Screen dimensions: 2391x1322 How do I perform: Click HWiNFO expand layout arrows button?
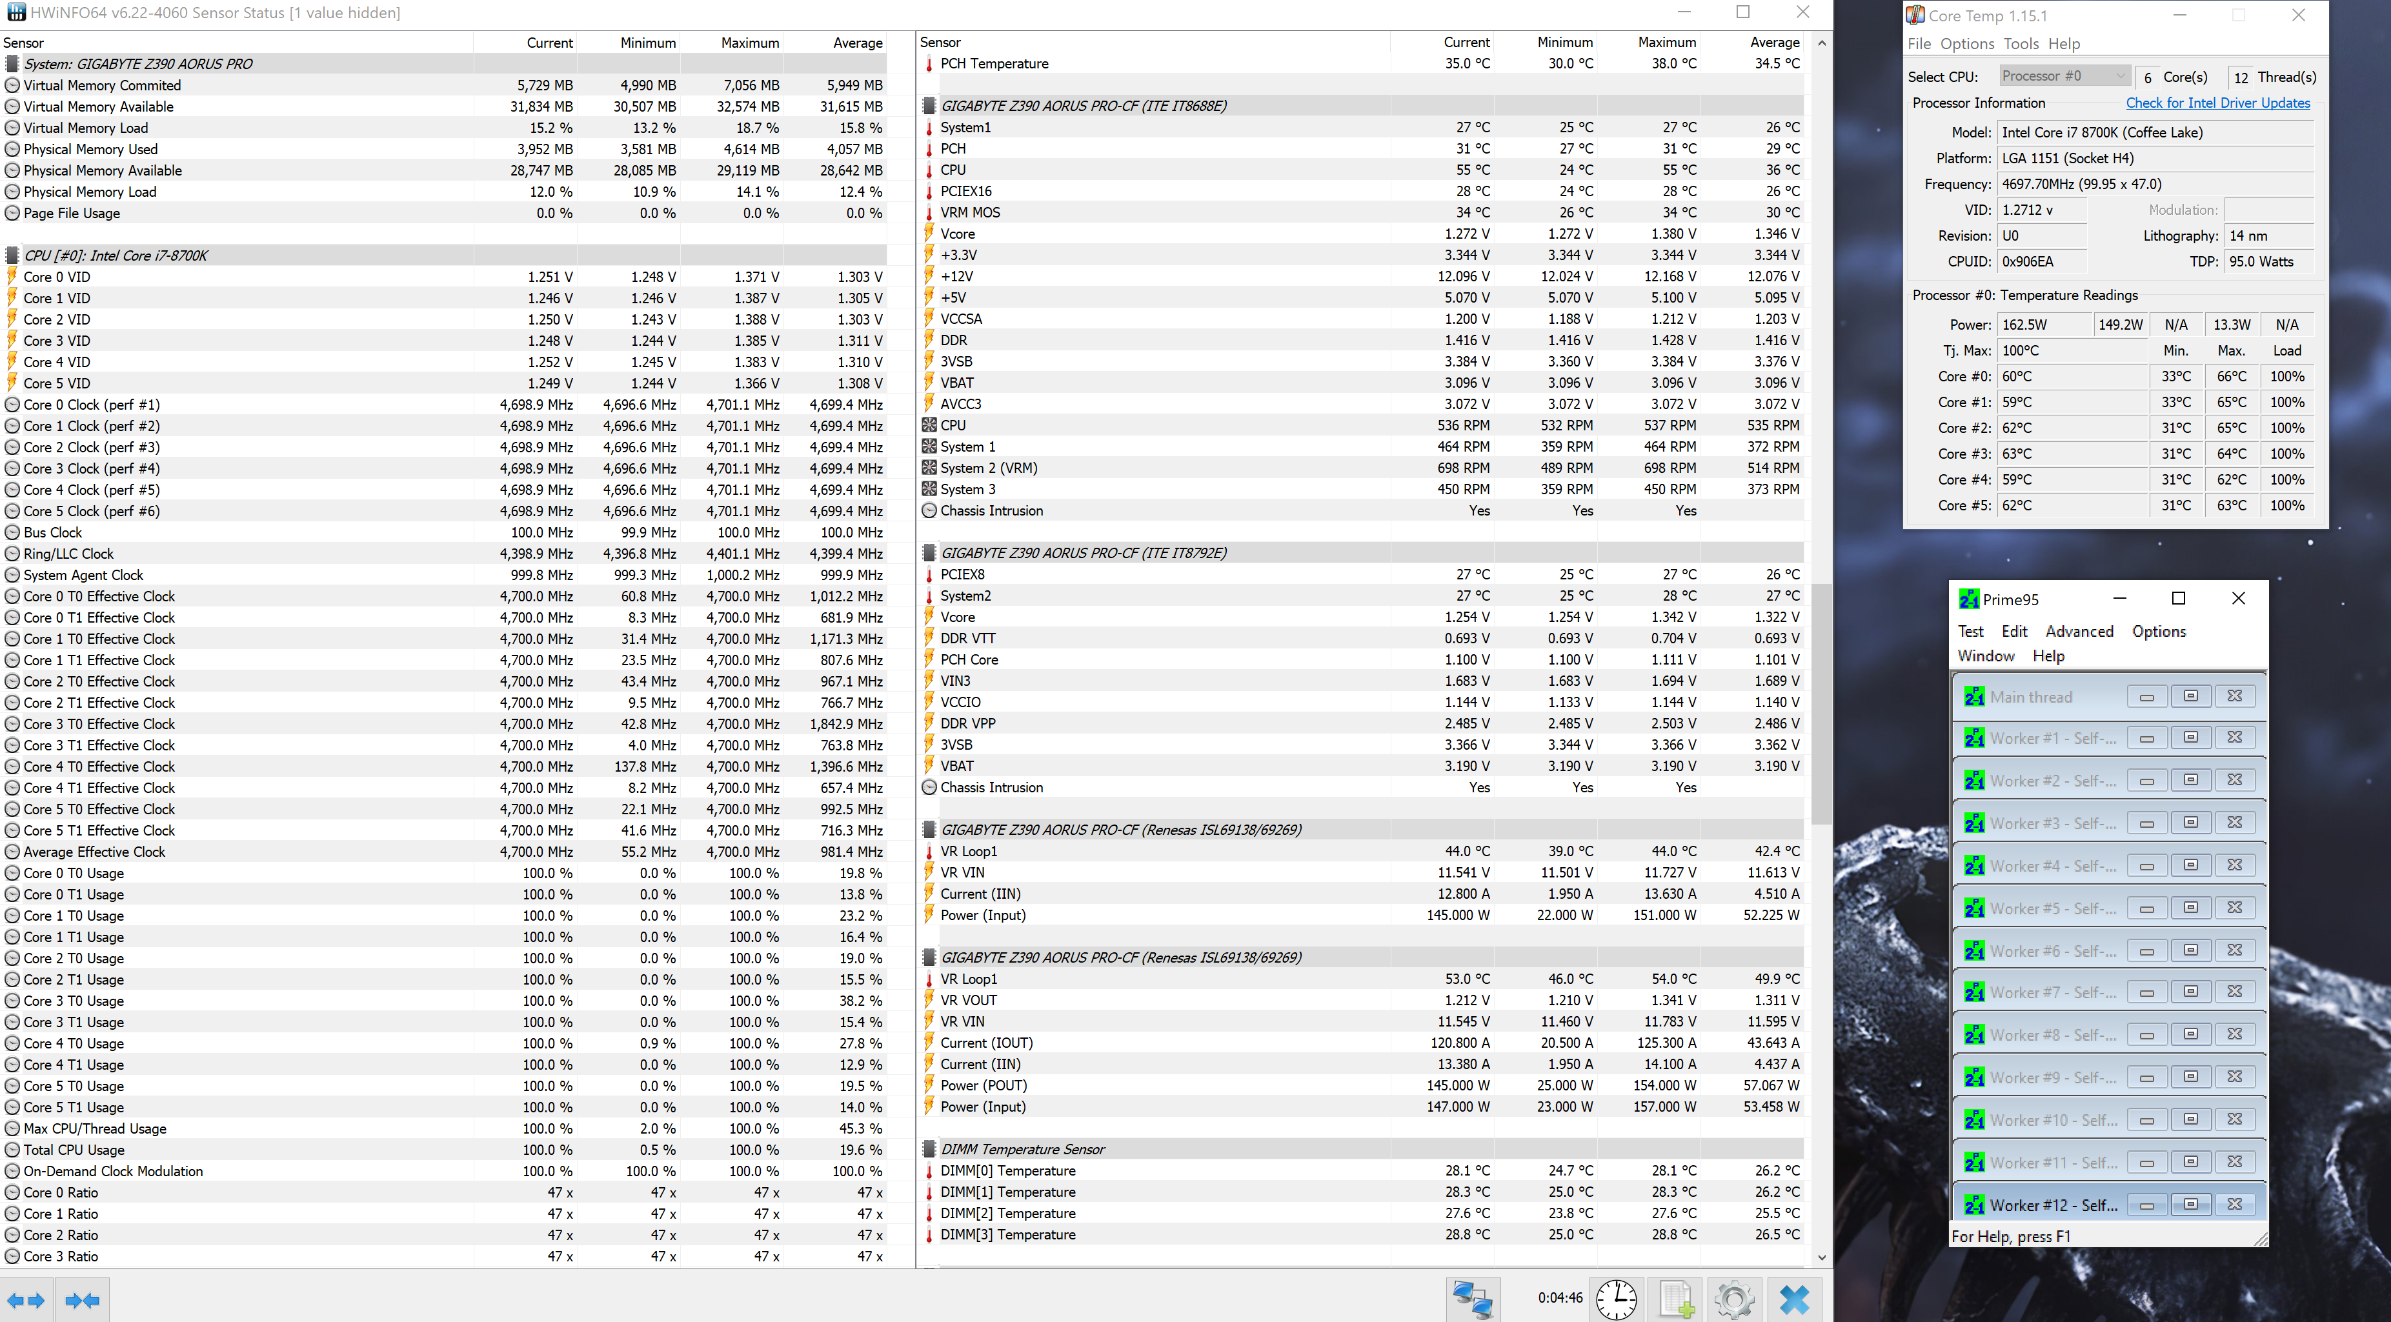pyautogui.click(x=26, y=1299)
